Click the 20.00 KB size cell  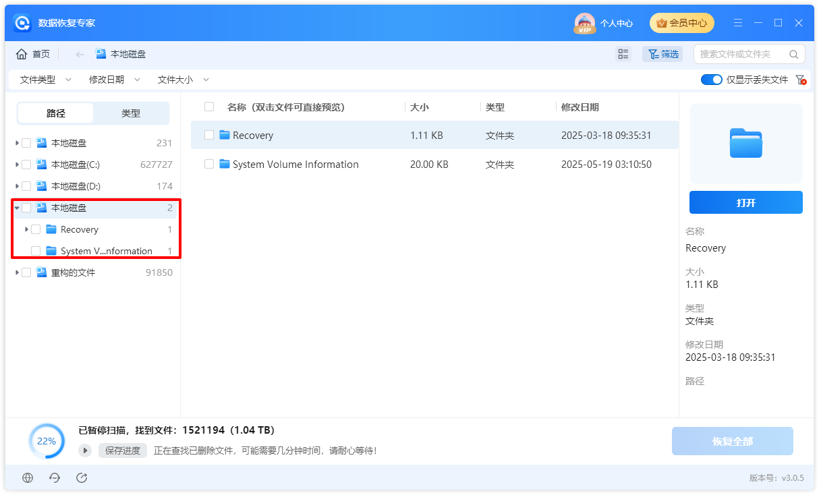pos(429,164)
